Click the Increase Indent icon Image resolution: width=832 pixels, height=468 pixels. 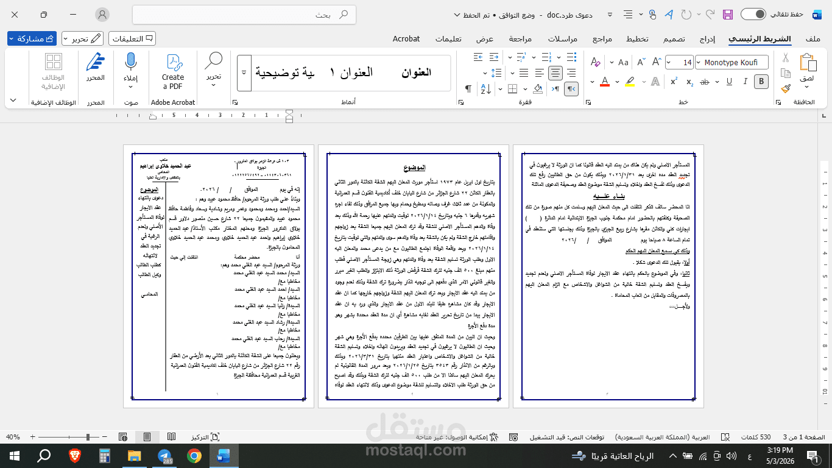point(478,57)
